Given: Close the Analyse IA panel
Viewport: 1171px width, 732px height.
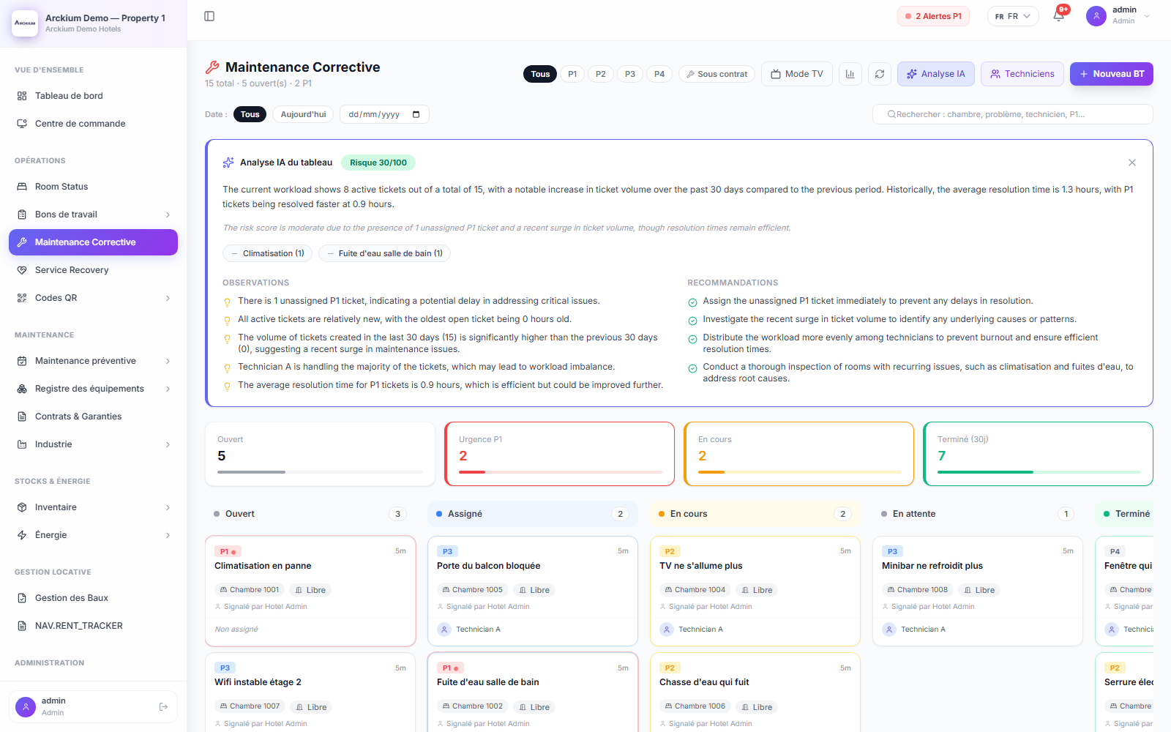Looking at the screenshot, I should point(1132,163).
